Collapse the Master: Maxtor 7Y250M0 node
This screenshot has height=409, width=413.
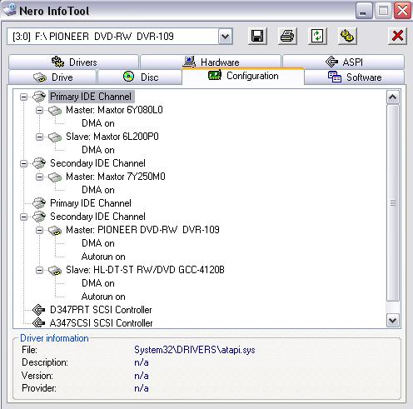(40, 177)
